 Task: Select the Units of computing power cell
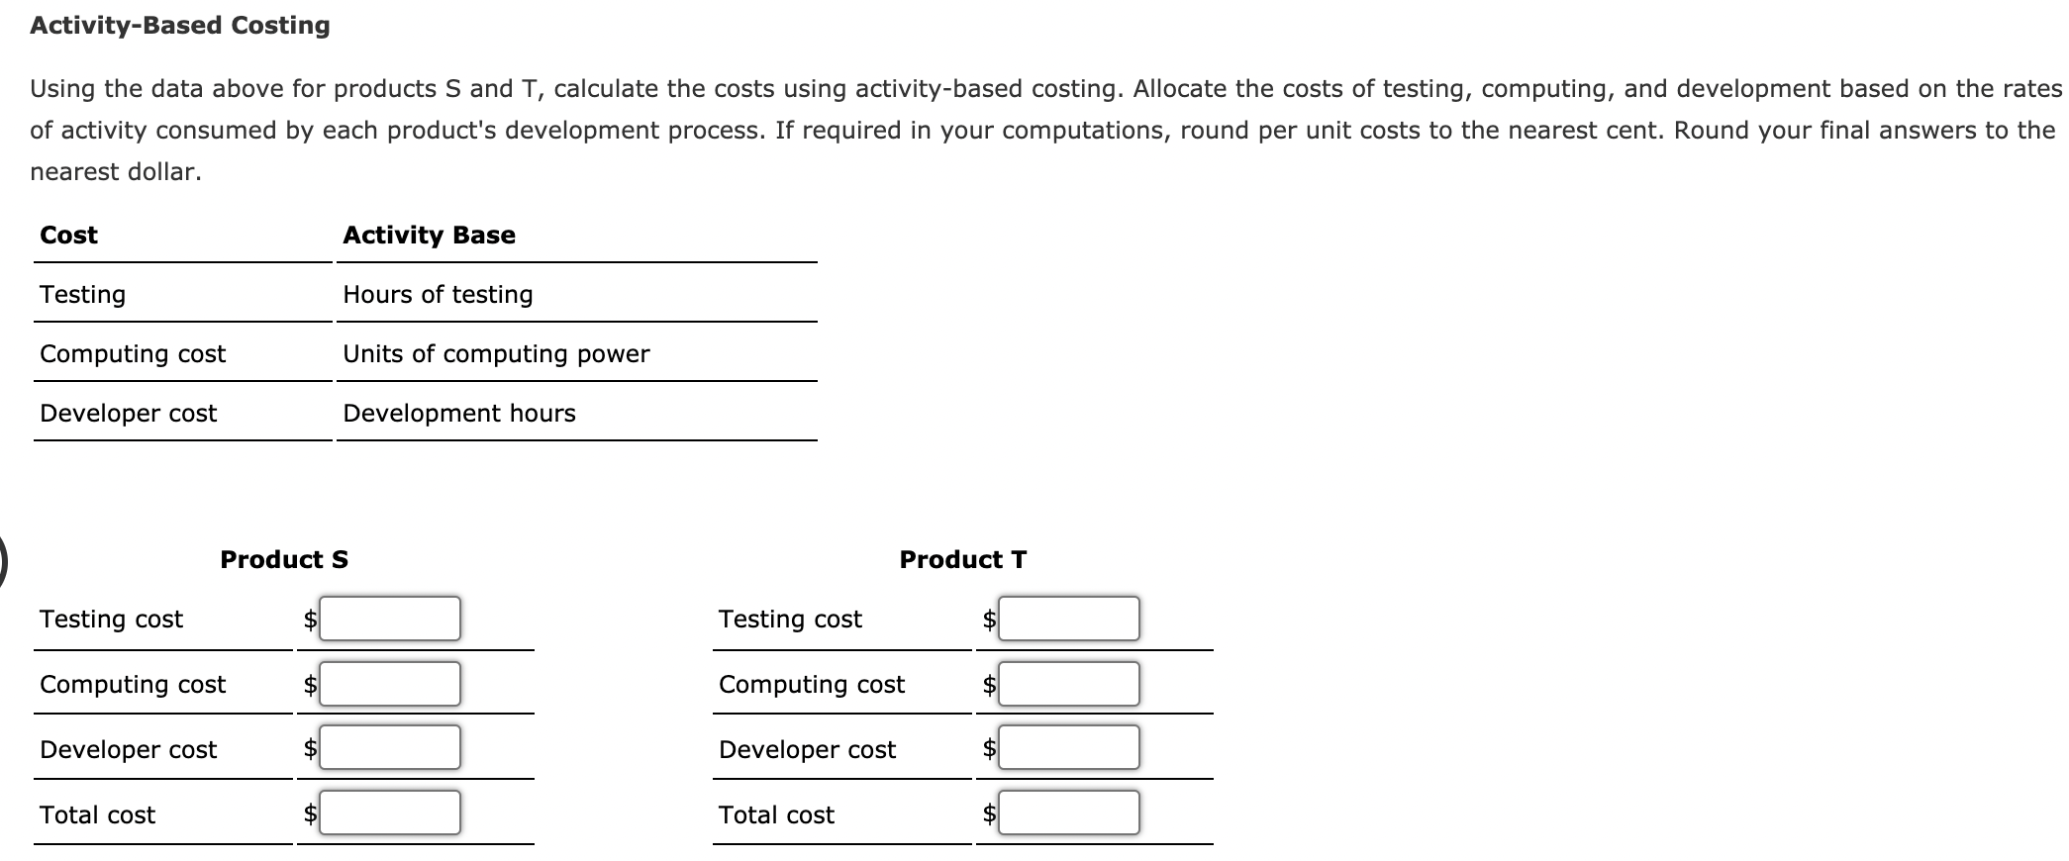point(496,353)
